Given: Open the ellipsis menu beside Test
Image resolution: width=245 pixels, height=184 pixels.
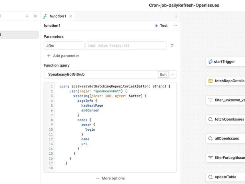Looking at the screenshot, I should tap(175, 26).
